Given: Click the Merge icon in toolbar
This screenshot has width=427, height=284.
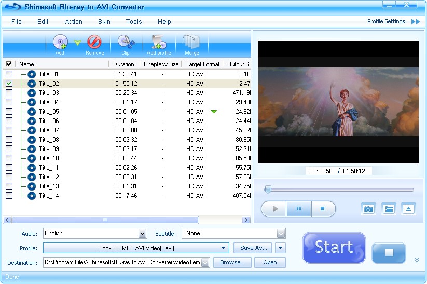Looking at the screenshot, I should tap(191, 43).
